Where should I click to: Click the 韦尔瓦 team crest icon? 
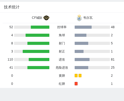click(79, 18)
